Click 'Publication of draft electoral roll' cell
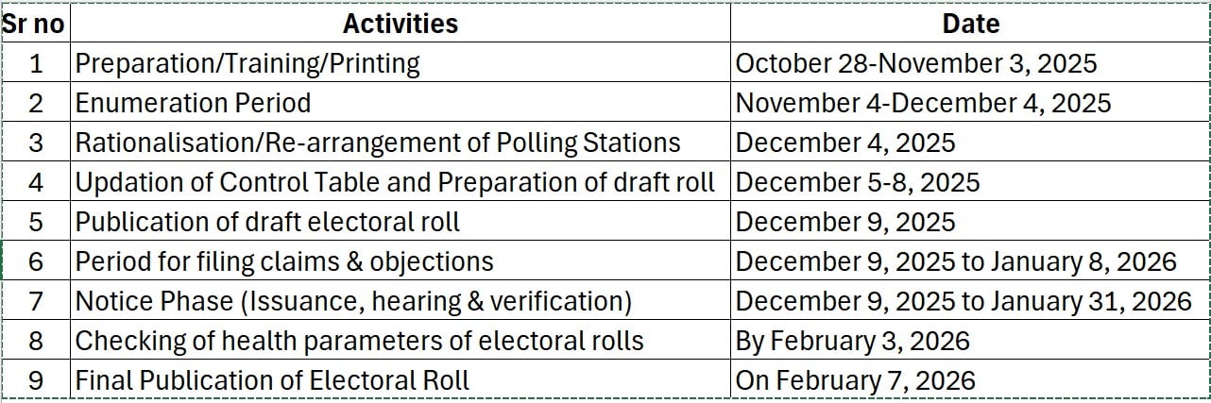The image size is (1211, 403). (267, 222)
